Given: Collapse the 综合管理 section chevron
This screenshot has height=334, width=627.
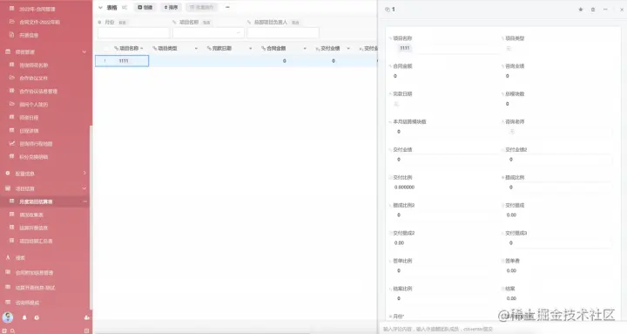Looking at the screenshot, I should 84,51.
